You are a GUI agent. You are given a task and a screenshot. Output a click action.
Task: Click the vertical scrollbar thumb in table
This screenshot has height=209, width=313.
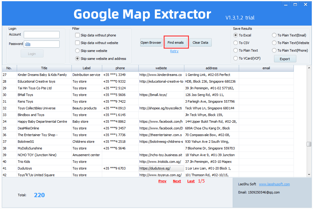pyautogui.click(x=309, y=144)
